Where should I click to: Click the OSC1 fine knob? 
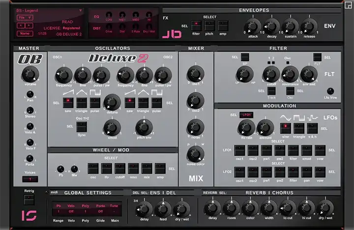pos(83,75)
